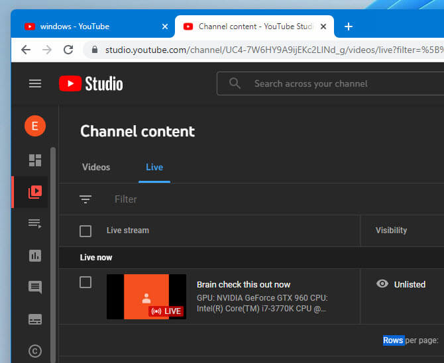This screenshot has width=444, height=363.
Task: Select the Content sidebar icon
Action: (x=35, y=192)
